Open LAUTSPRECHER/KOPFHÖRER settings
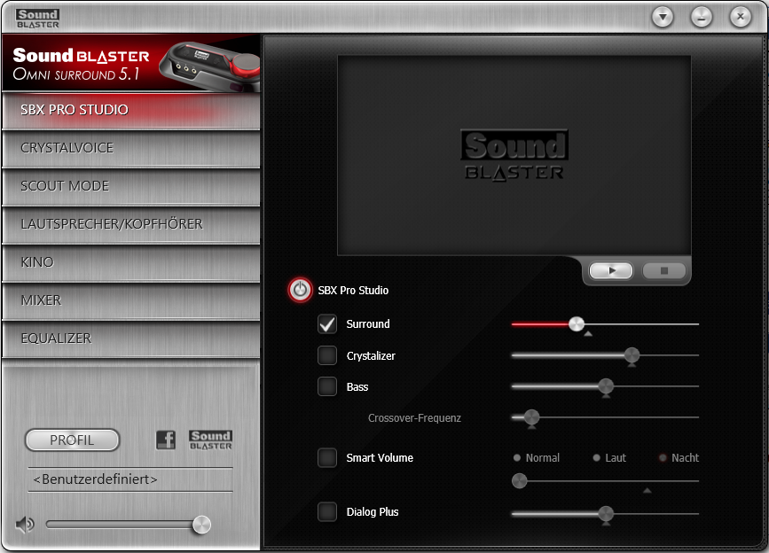Screen dimensions: 769x553 point(131,224)
